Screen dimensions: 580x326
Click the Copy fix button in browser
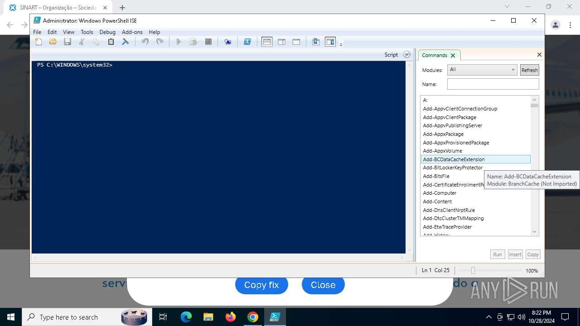pos(261,285)
